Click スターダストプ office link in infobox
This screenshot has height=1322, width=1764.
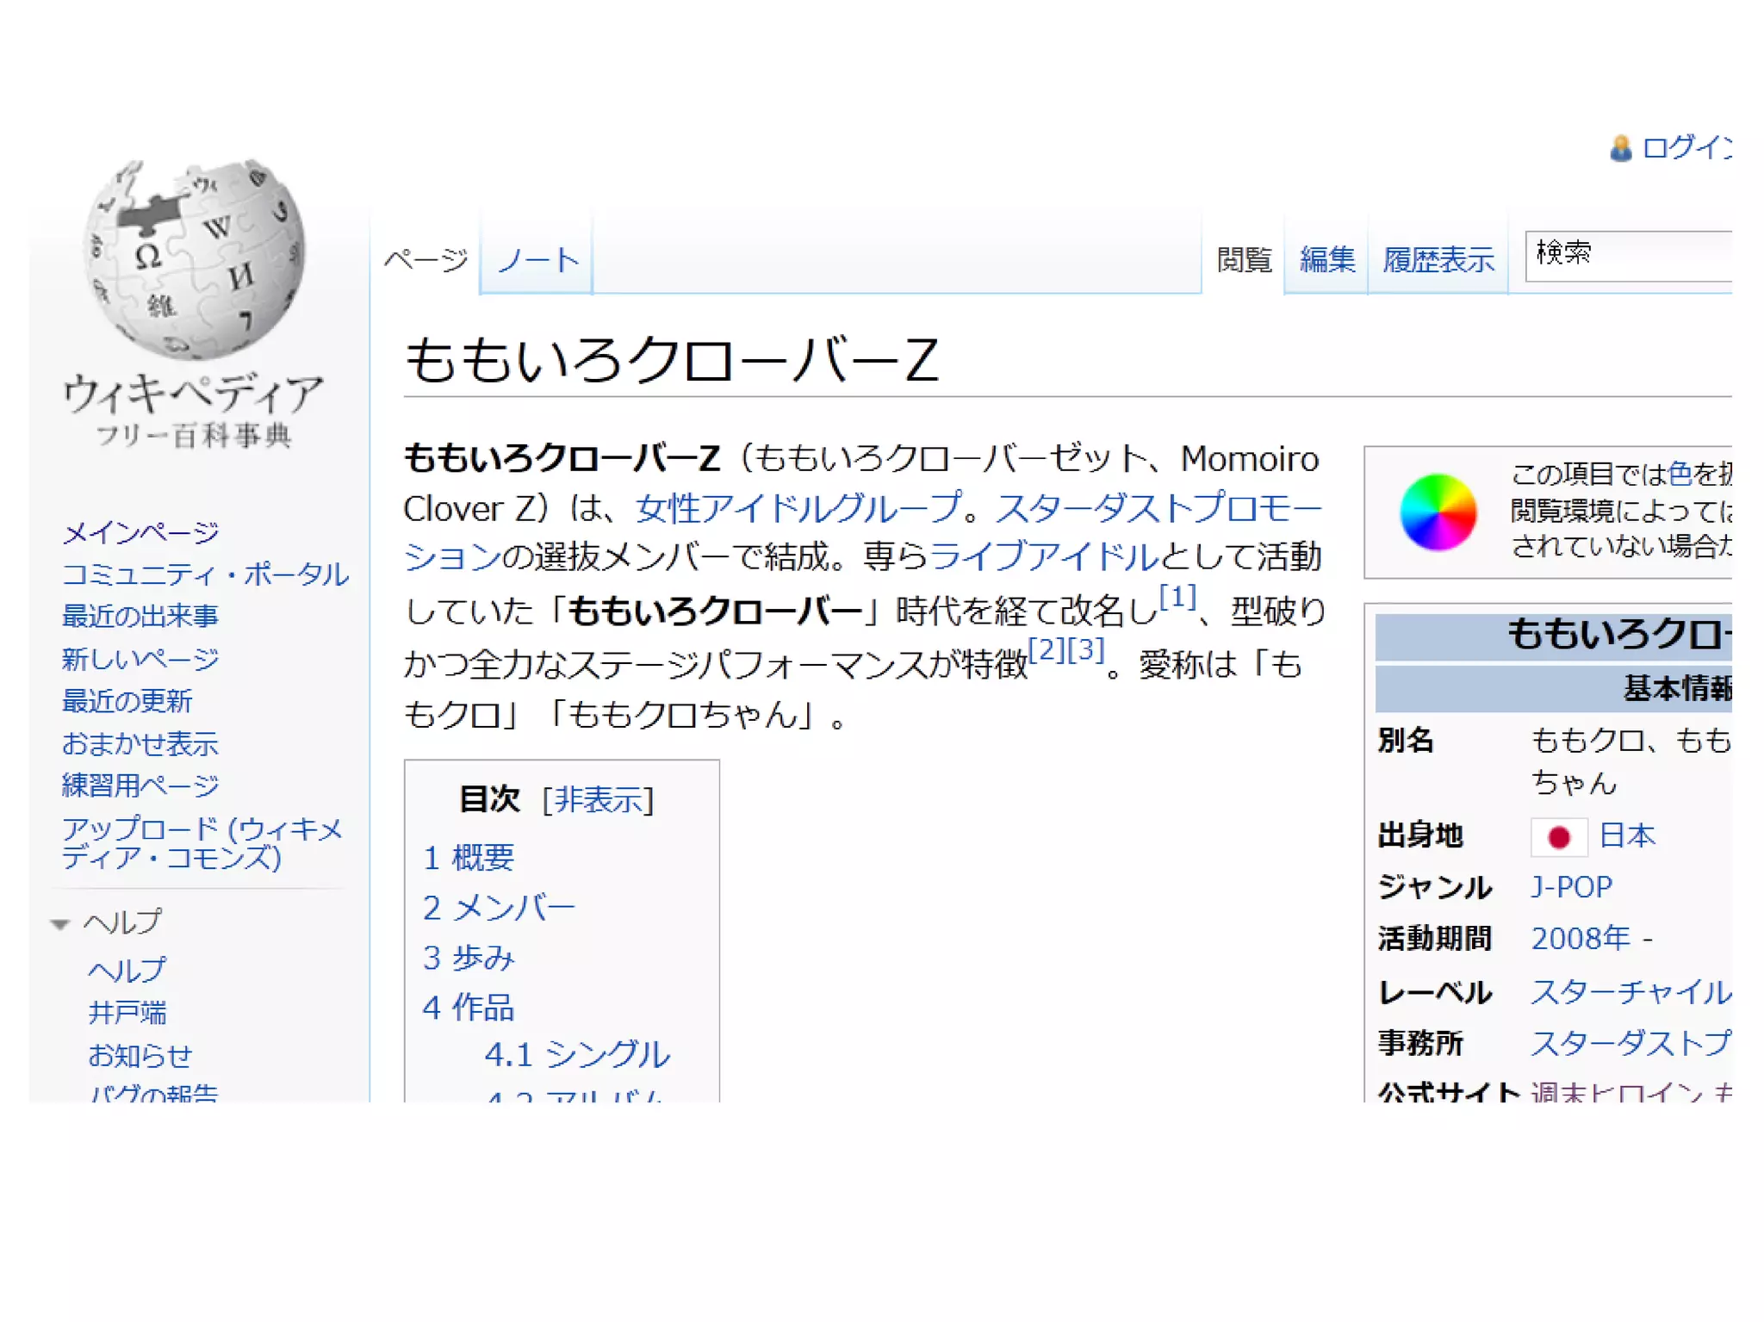coord(1630,1043)
